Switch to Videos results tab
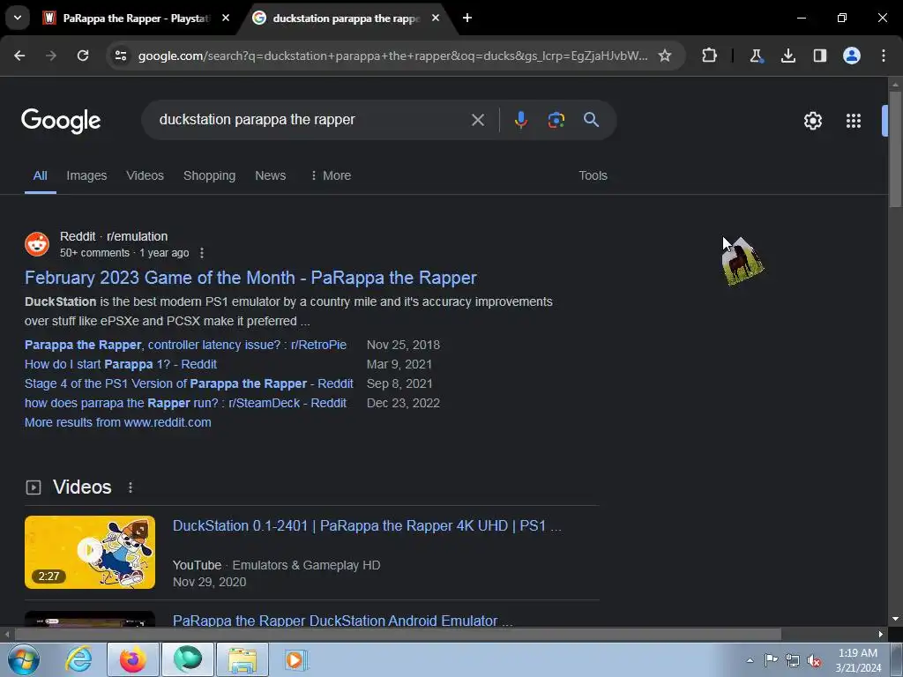 point(146,175)
